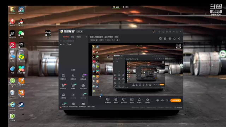The width and height of the screenshot is (226, 127).
Task: Expand the speaker volume dropdown arrow
Action: click(x=151, y=100)
